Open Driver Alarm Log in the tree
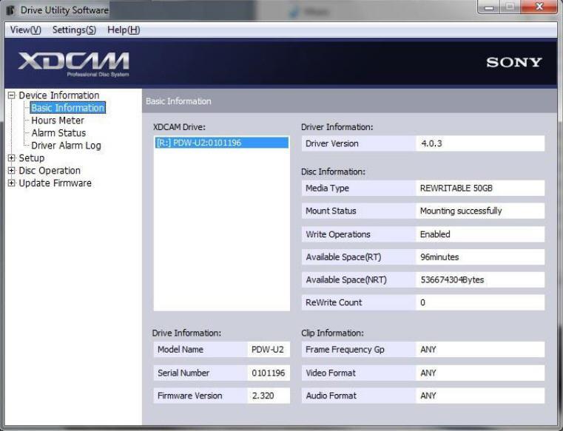Viewport: 563px width, 431px height. [66, 146]
